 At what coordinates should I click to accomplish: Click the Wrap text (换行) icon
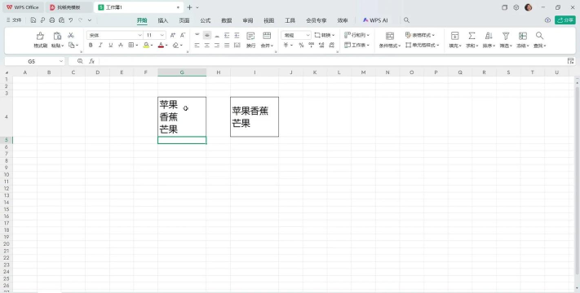250,36
